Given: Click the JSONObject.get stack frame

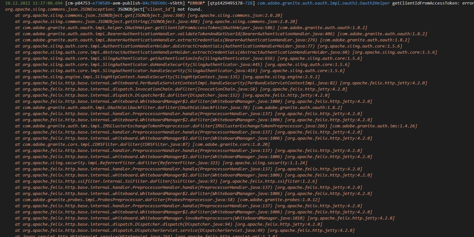Looking at the screenshot, I should coord(149,16).
